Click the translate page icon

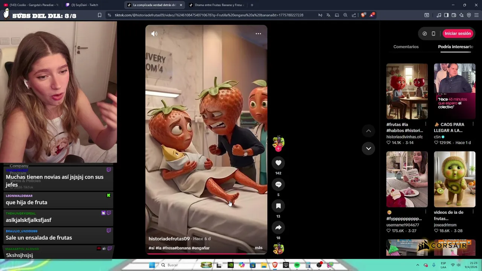coord(328,15)
